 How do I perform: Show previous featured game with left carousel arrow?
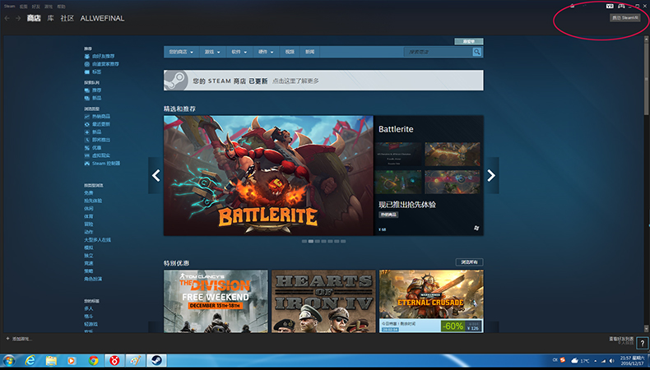tap(156, 176)
